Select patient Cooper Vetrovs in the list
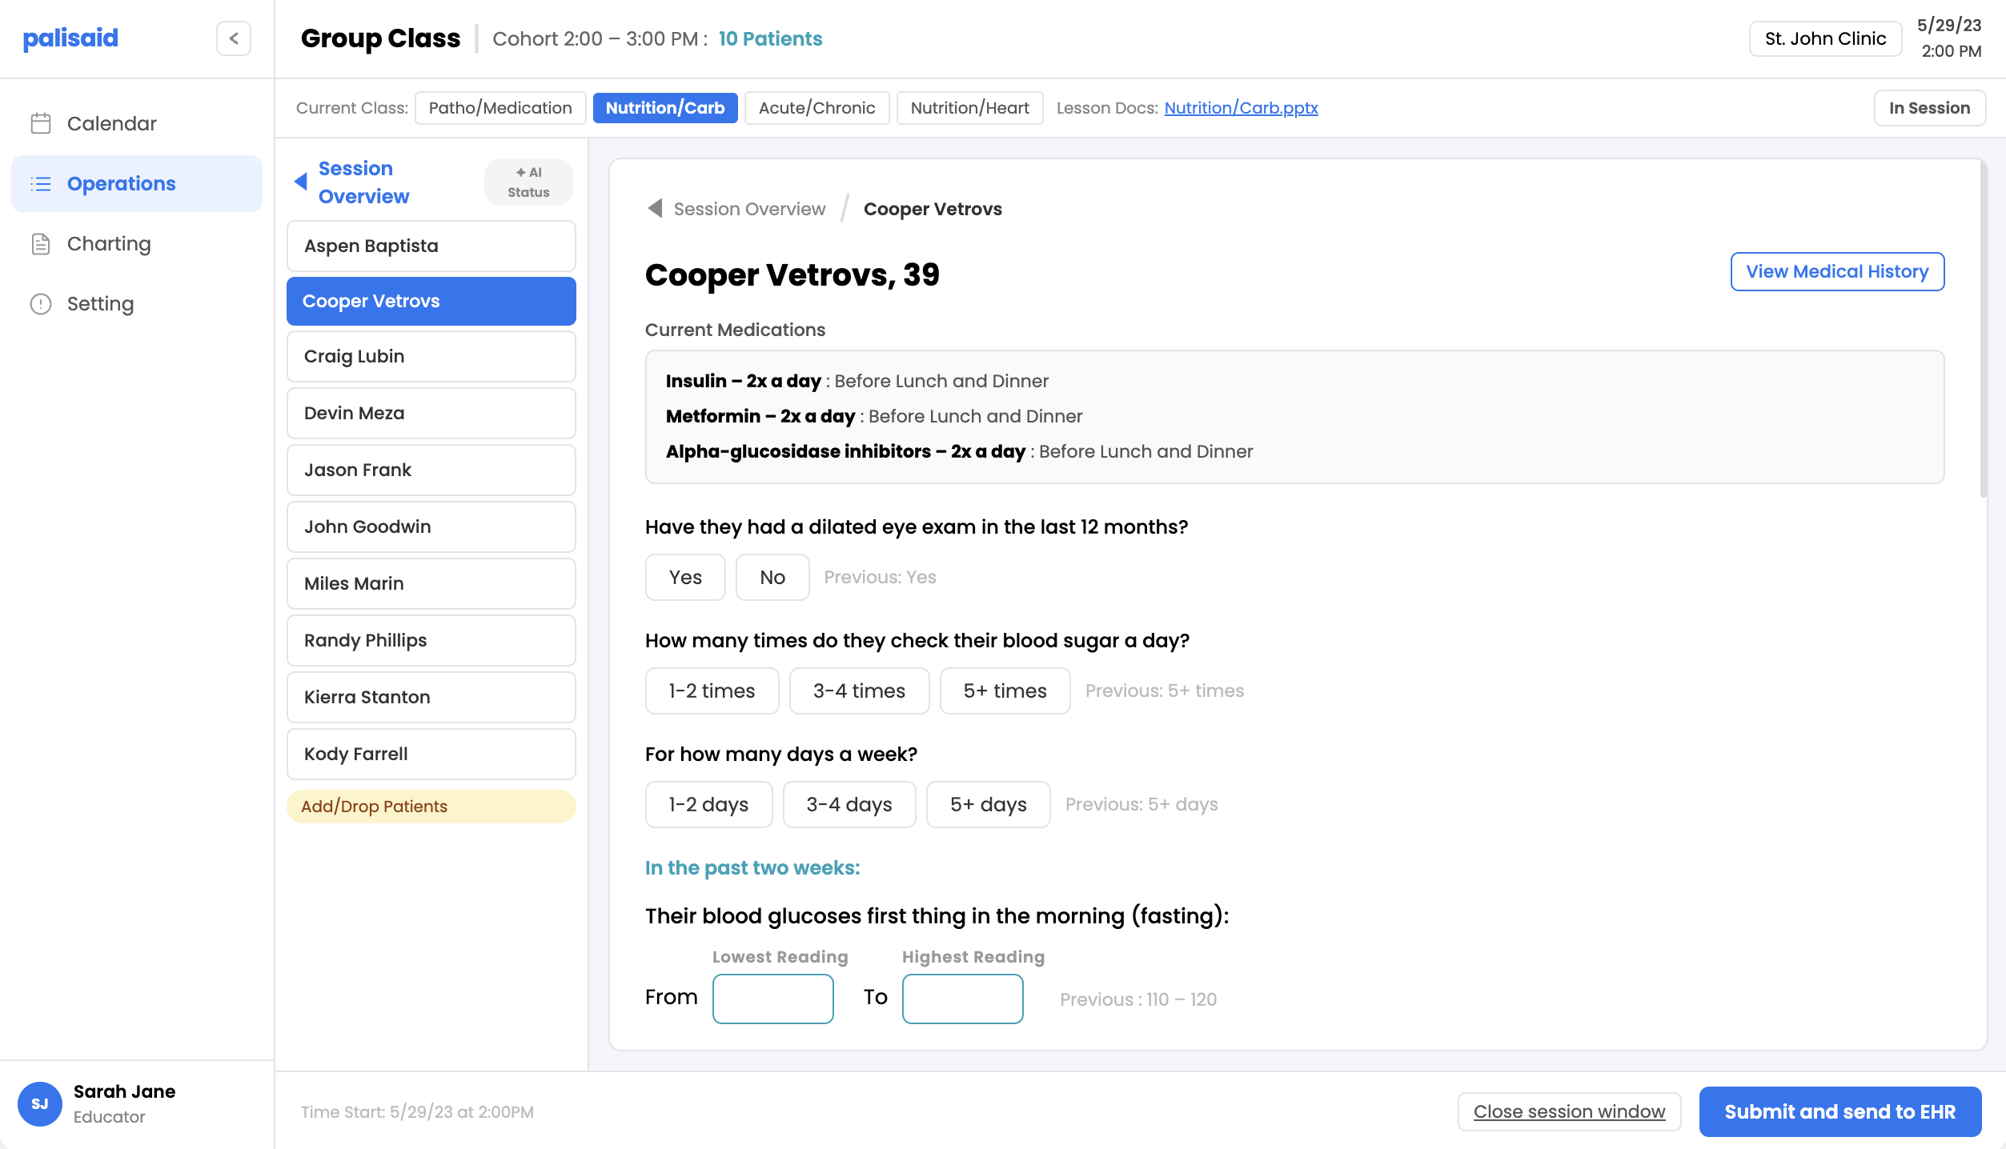Image resolution: width=2006 pixels, height=1149 pixels. [431, 301]
